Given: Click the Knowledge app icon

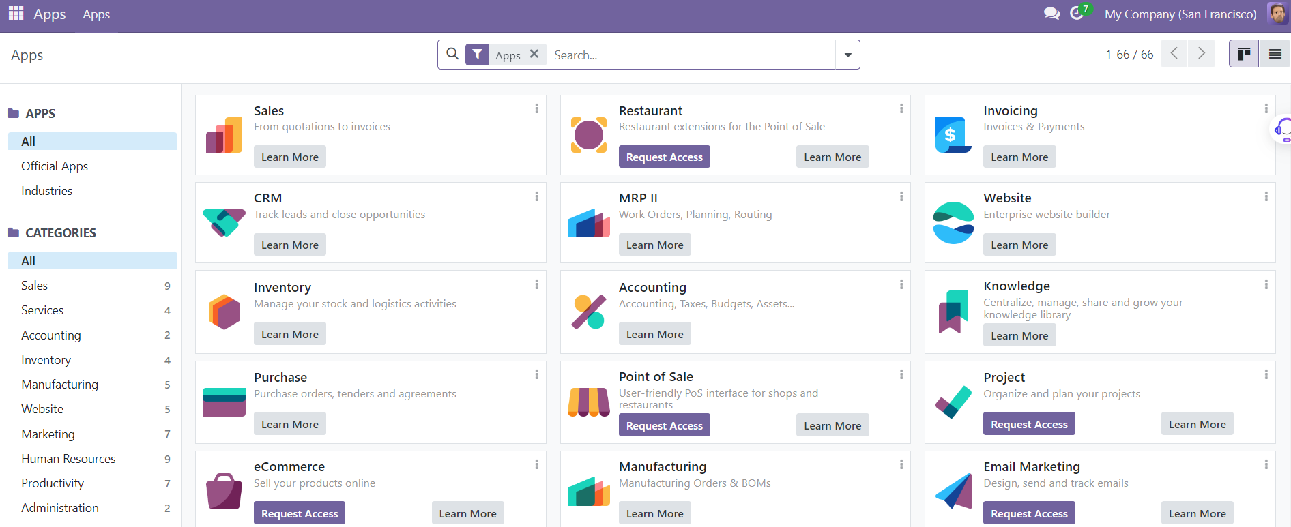Looking at the screenshot, I should click(953, 312).
